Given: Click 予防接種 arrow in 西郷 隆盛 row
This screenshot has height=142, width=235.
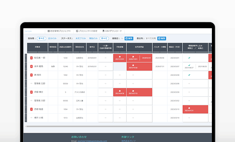Looking at the screenshot, I should click(x=119, y=109).
